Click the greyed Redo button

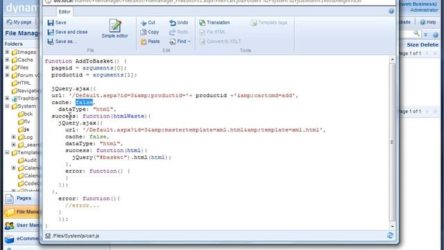click(x=179, y=32)
